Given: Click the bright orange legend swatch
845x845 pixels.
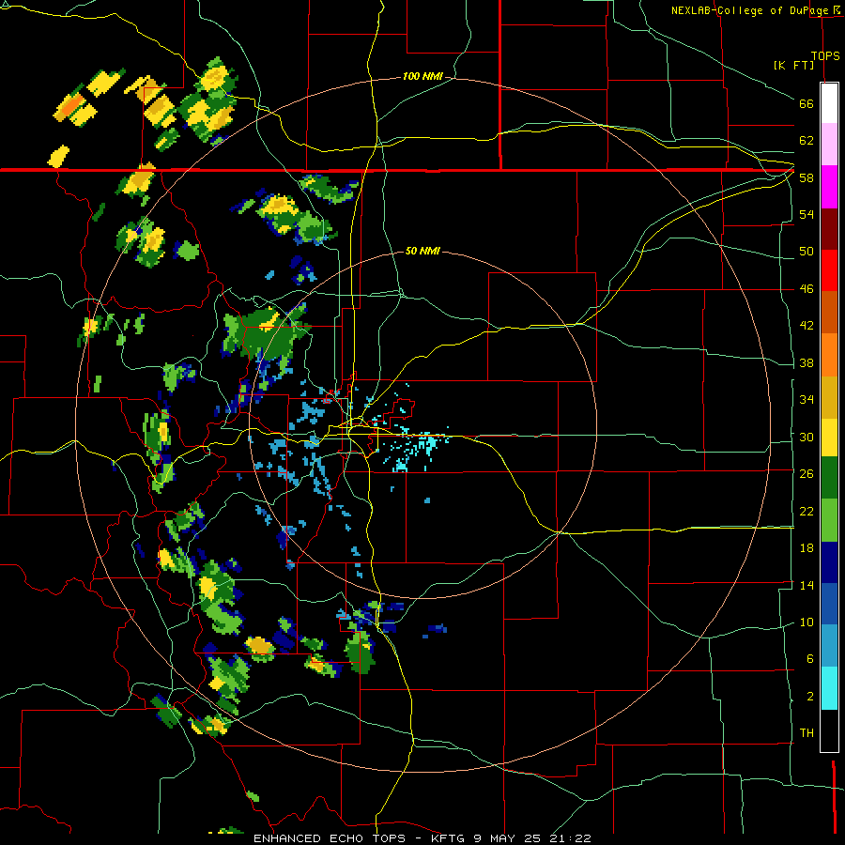Looking at the screenshot, I should click(x=829, y=355).
